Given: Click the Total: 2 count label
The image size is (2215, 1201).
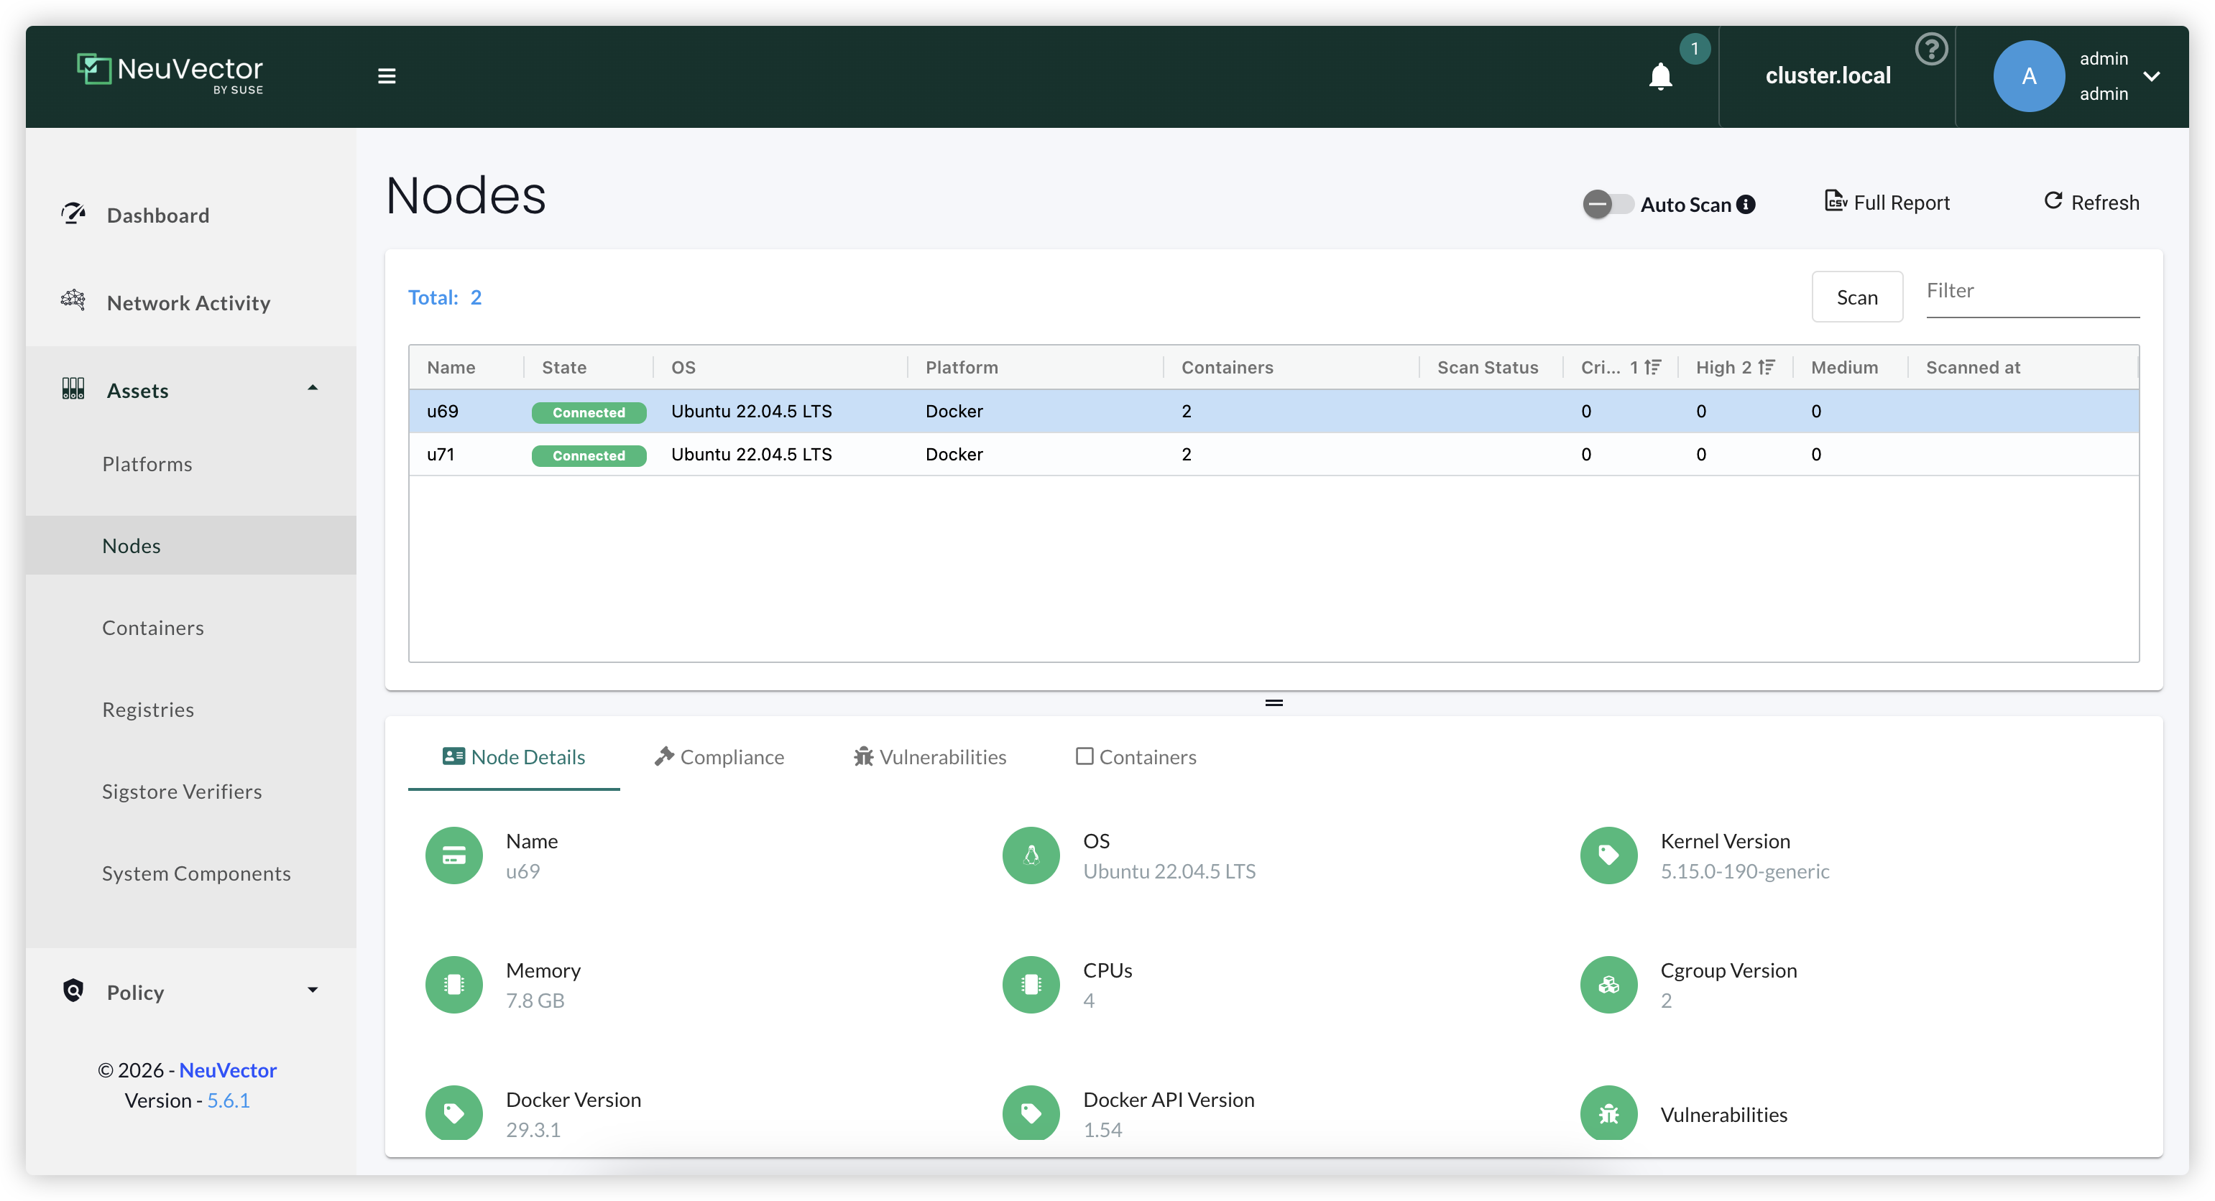Looking at the screenshot, I should (x=445, y=297).
